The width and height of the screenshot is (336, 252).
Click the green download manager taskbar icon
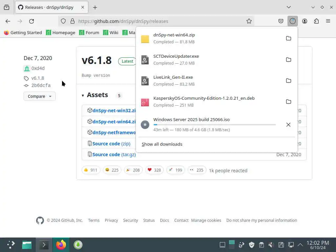(x=78, y=245)
